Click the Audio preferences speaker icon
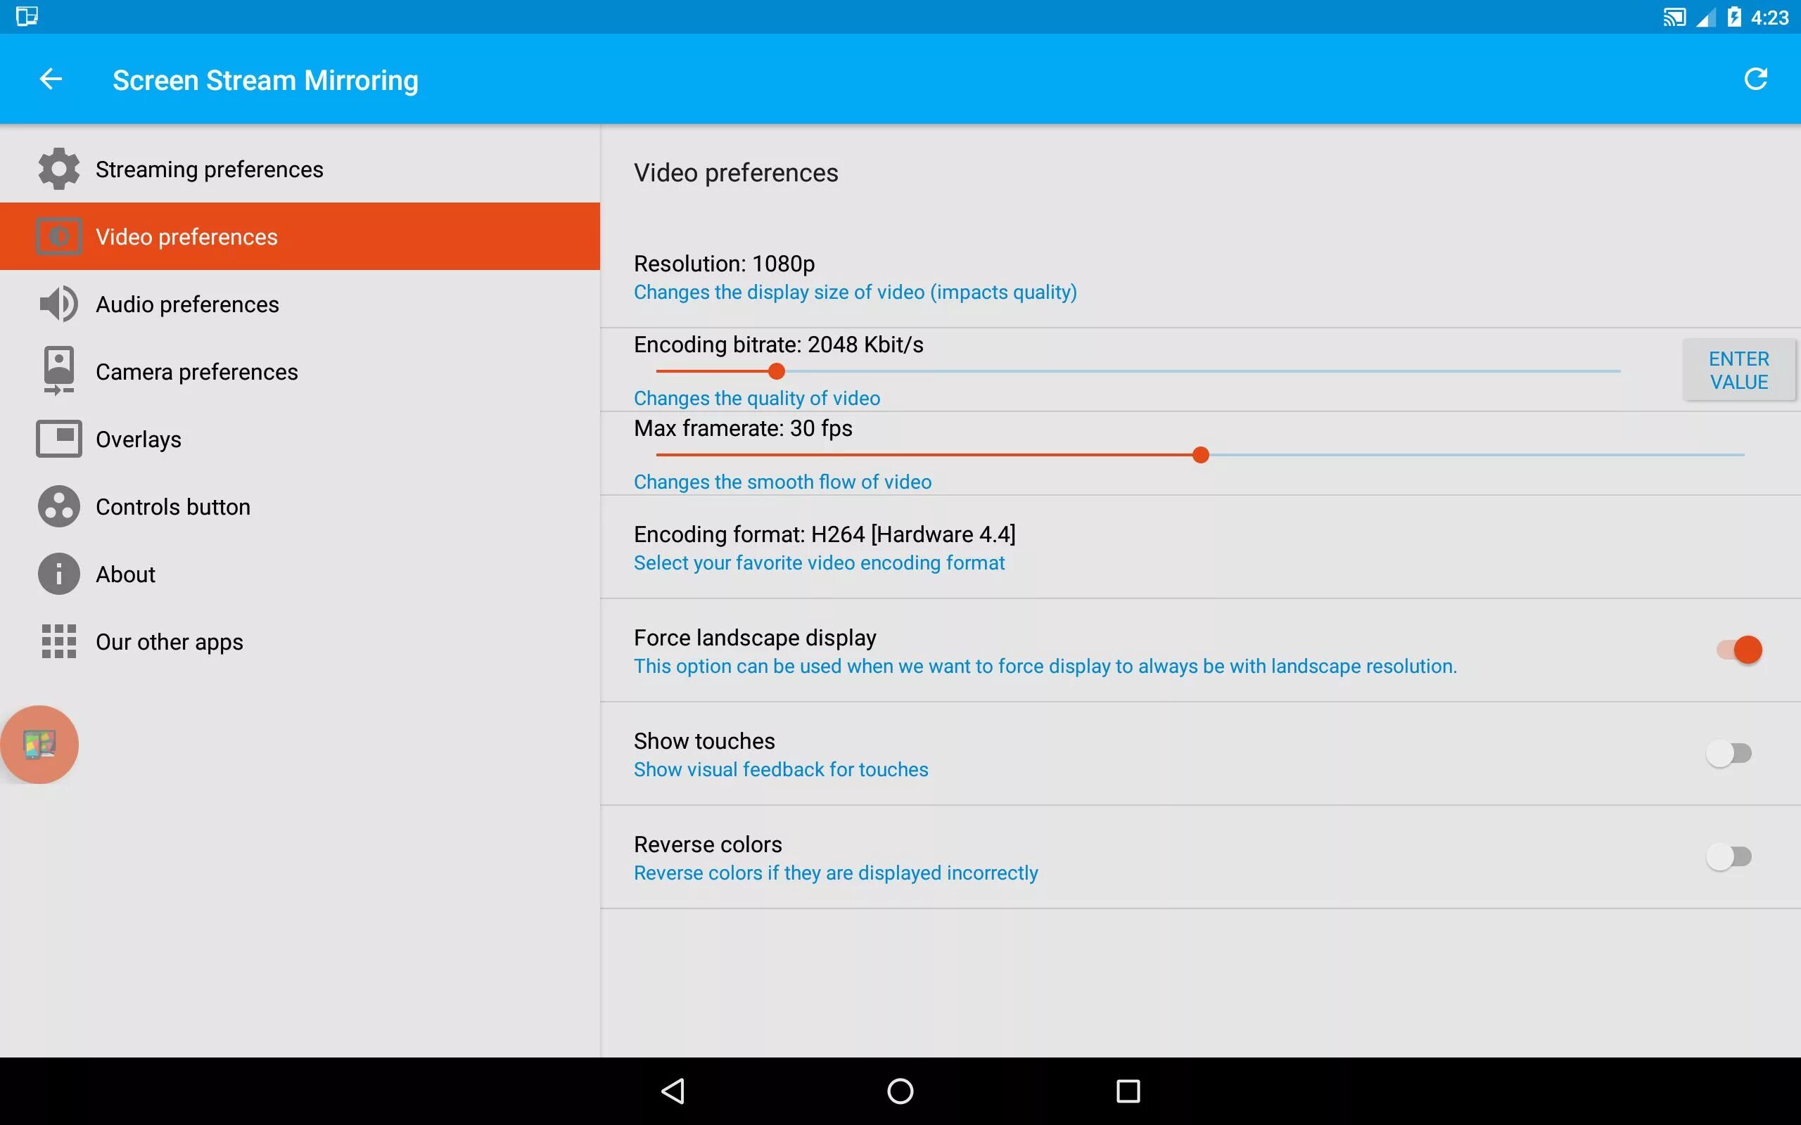Image resolution: width=1801 pixels, height=1125 pixels. pos(59,304)
